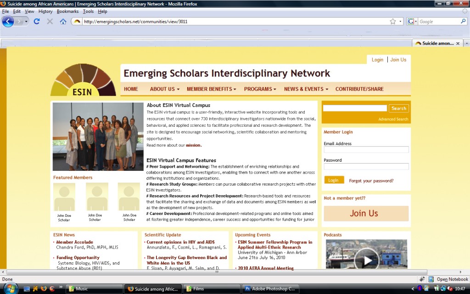Open The Longevity Gap article link
Screen dimensions: 470x294
187,260
